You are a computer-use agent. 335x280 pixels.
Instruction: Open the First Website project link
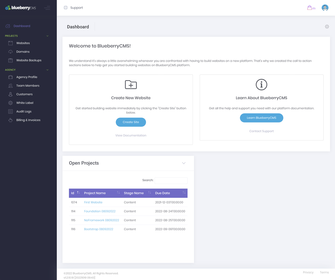click(93, 202)
